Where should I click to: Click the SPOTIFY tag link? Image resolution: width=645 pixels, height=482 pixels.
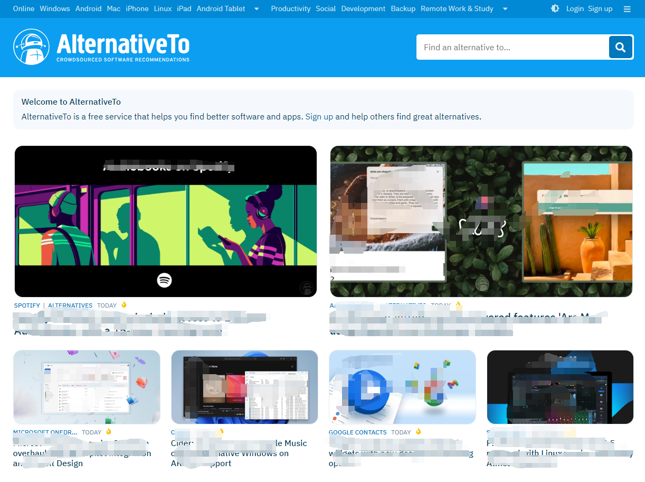27,305
